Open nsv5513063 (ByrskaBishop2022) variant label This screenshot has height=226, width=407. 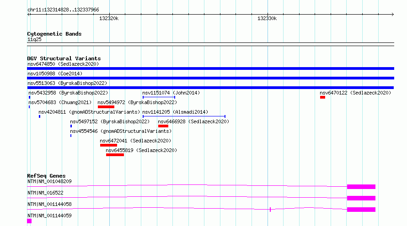coord(67,83)
